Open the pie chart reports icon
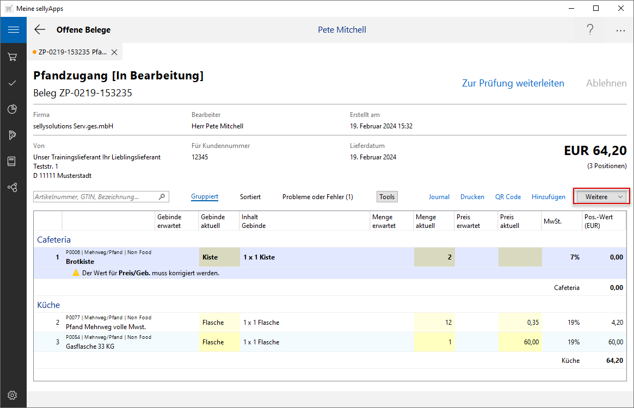Image resolution: width=634 pixels, height=408 pixels. point(13,109)
